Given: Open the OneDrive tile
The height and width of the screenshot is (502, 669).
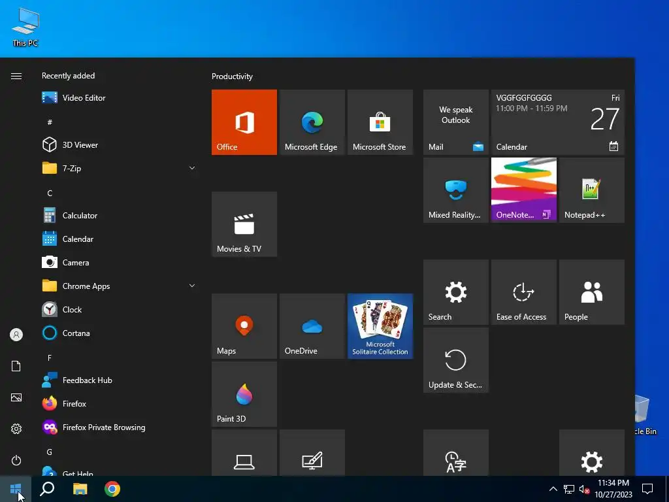Looking at the screenshot, I should (312, 326).
